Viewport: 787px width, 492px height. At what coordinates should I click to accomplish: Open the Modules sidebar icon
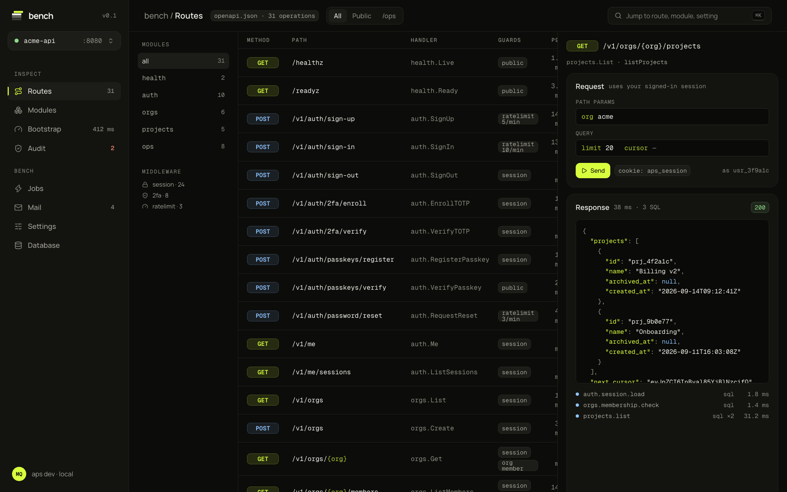click(18, 110)
